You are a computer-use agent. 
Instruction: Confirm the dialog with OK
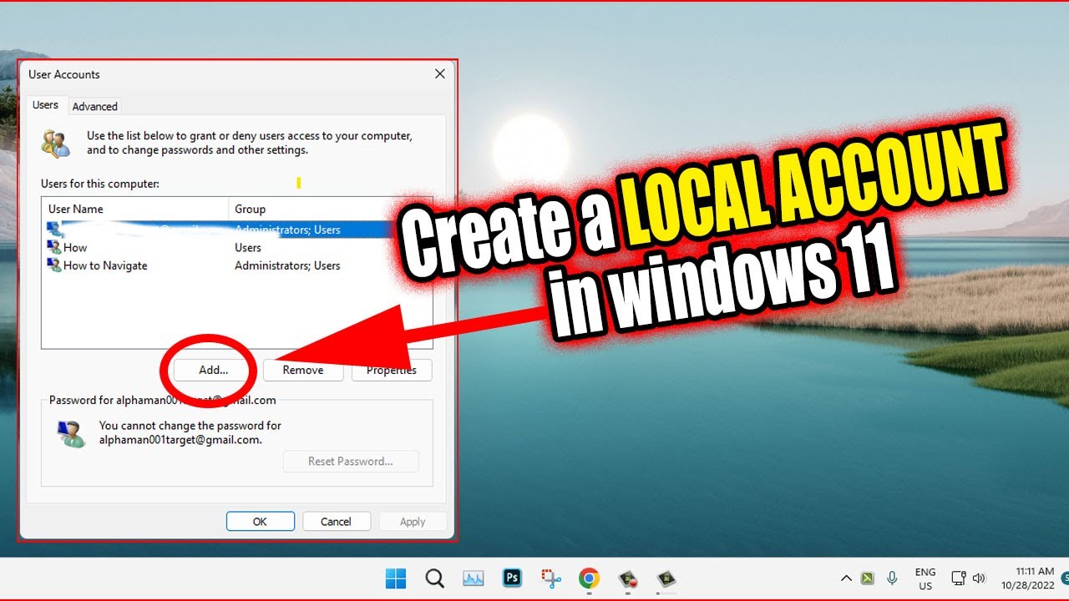tap(260, 521)
